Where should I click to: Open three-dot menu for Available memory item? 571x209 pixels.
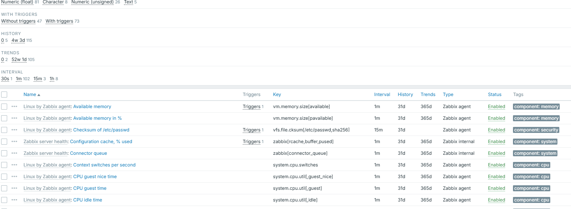click(14, 107)
